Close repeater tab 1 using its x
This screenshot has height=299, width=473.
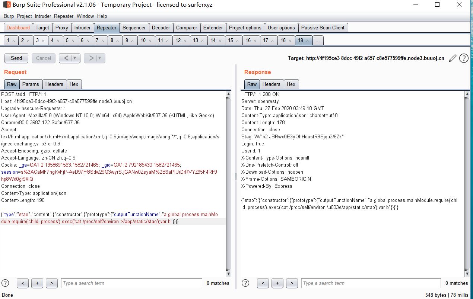tap(13, 41)
